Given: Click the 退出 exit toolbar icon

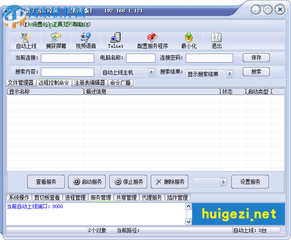Looking at the screenshot, I should [216, 40].
